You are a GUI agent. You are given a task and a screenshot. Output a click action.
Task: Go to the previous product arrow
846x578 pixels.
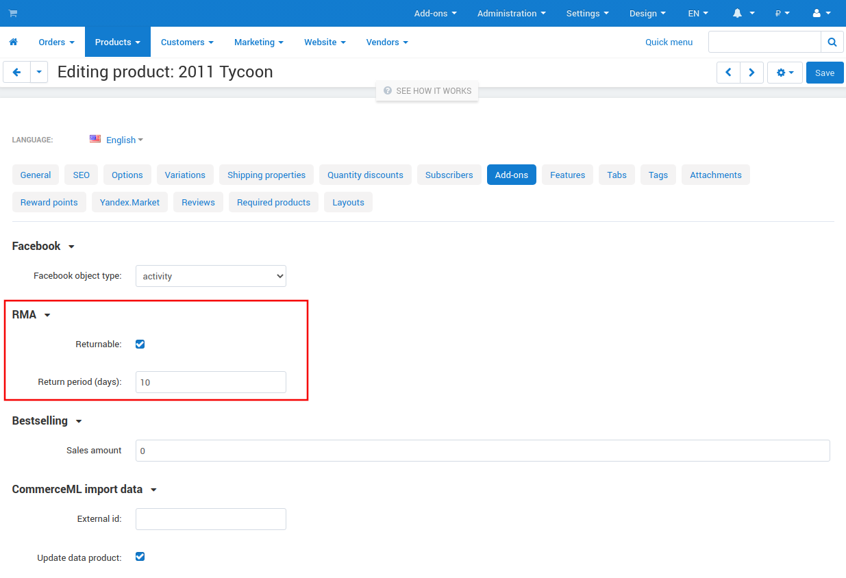(728, 73)
